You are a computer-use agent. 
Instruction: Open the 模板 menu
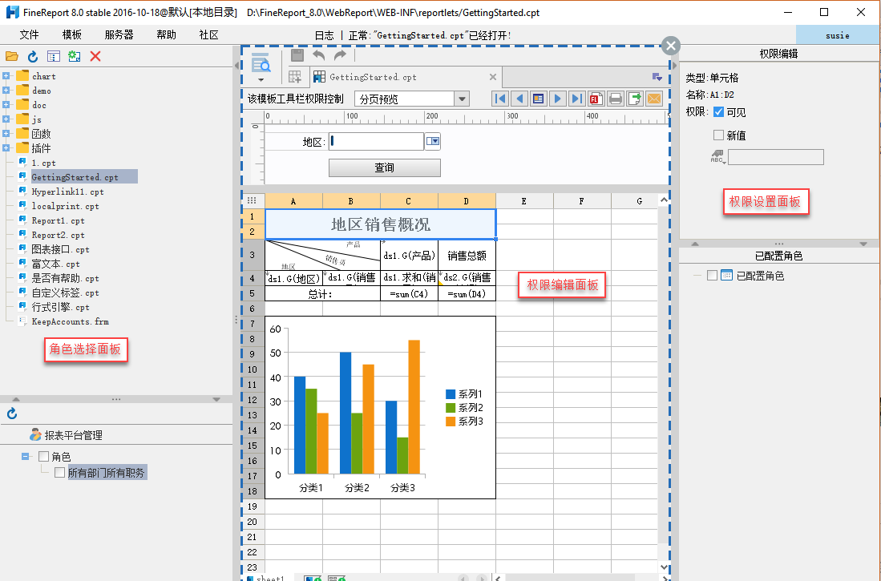point(72,35)
